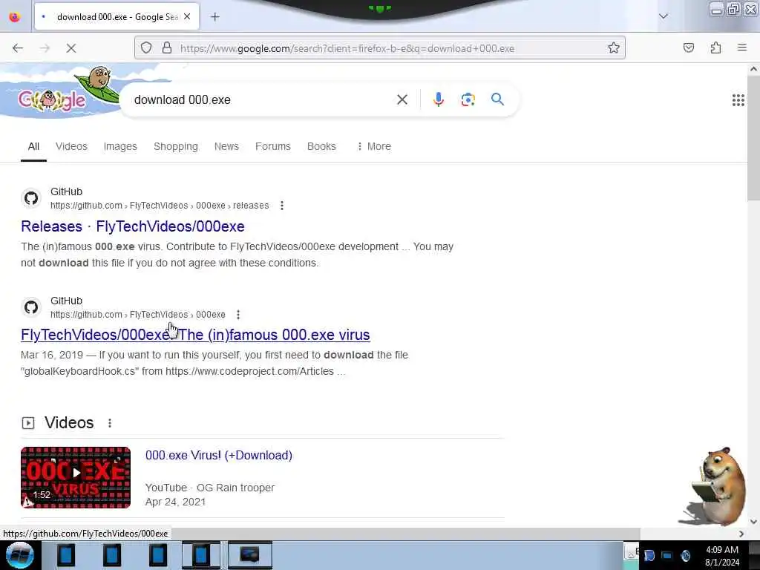Clear the Google search box text
760x570 pixels.
402,100
